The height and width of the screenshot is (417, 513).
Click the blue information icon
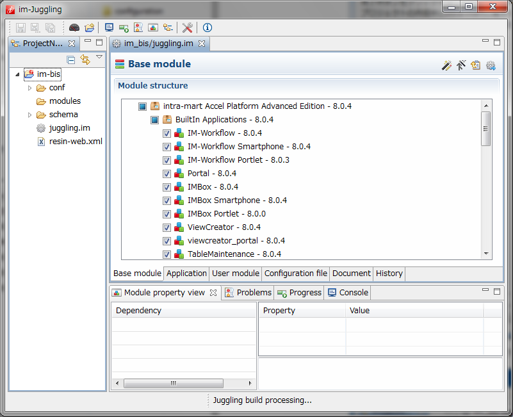click(208, 28)
